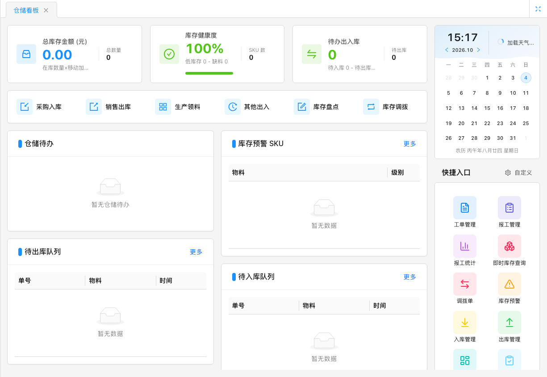Click the 100% inventory health value
This screenshot has height=377, width=547.
pyautogui.click(x=205, y=48)
